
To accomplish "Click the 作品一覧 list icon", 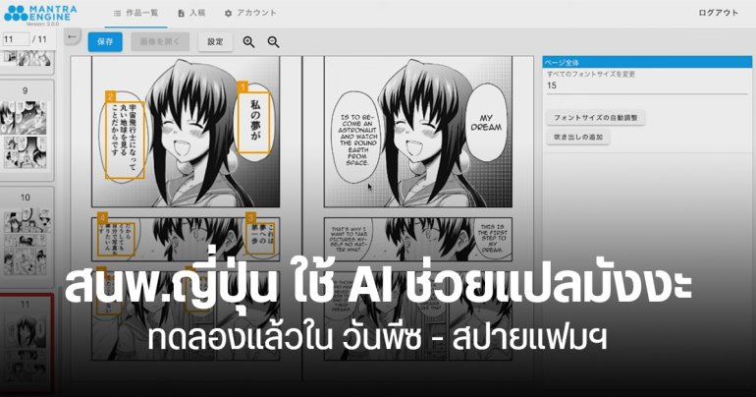I will coord(117,14).
